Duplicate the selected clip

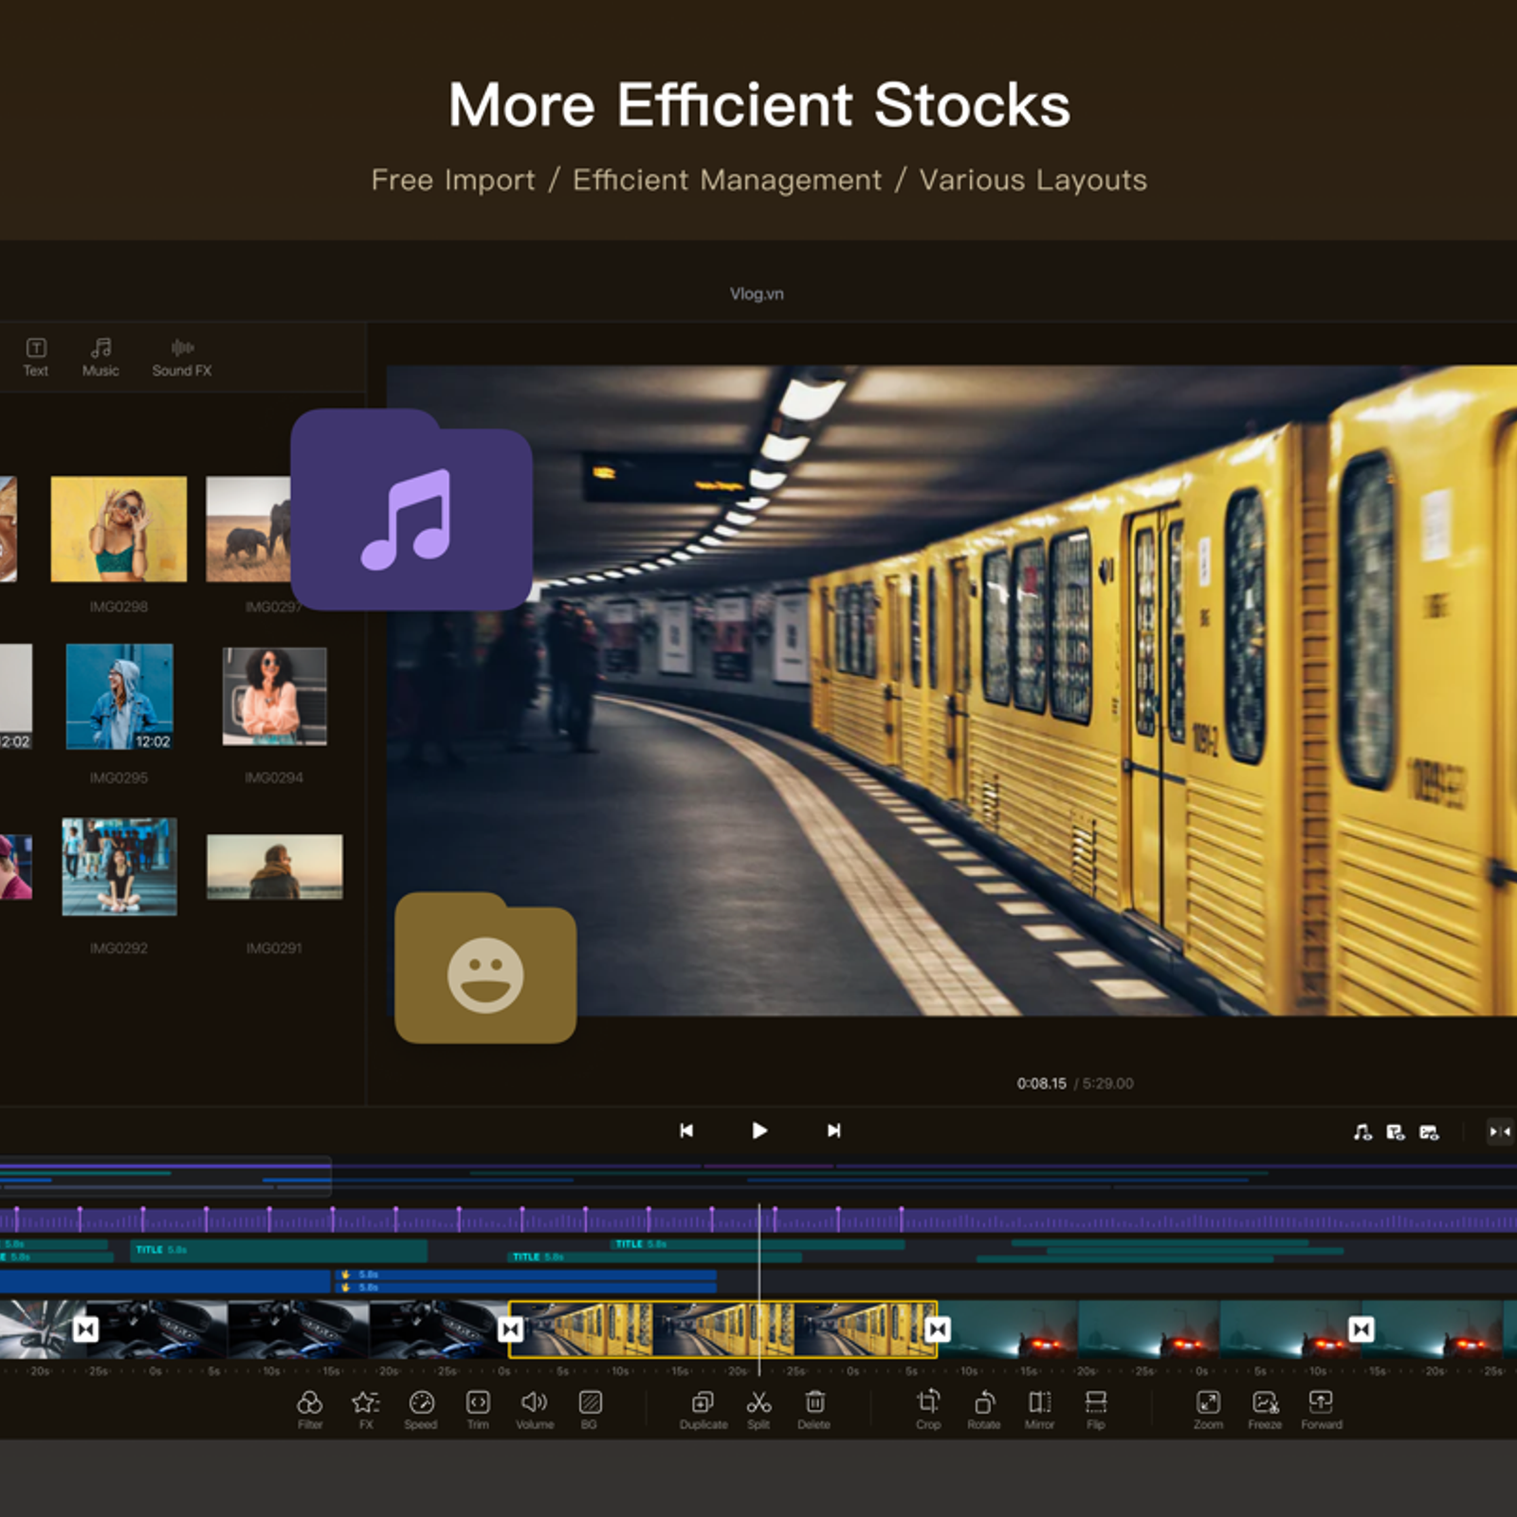703,1408
